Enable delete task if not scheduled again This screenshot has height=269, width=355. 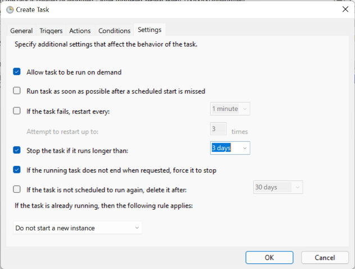[x=17, y=189]
